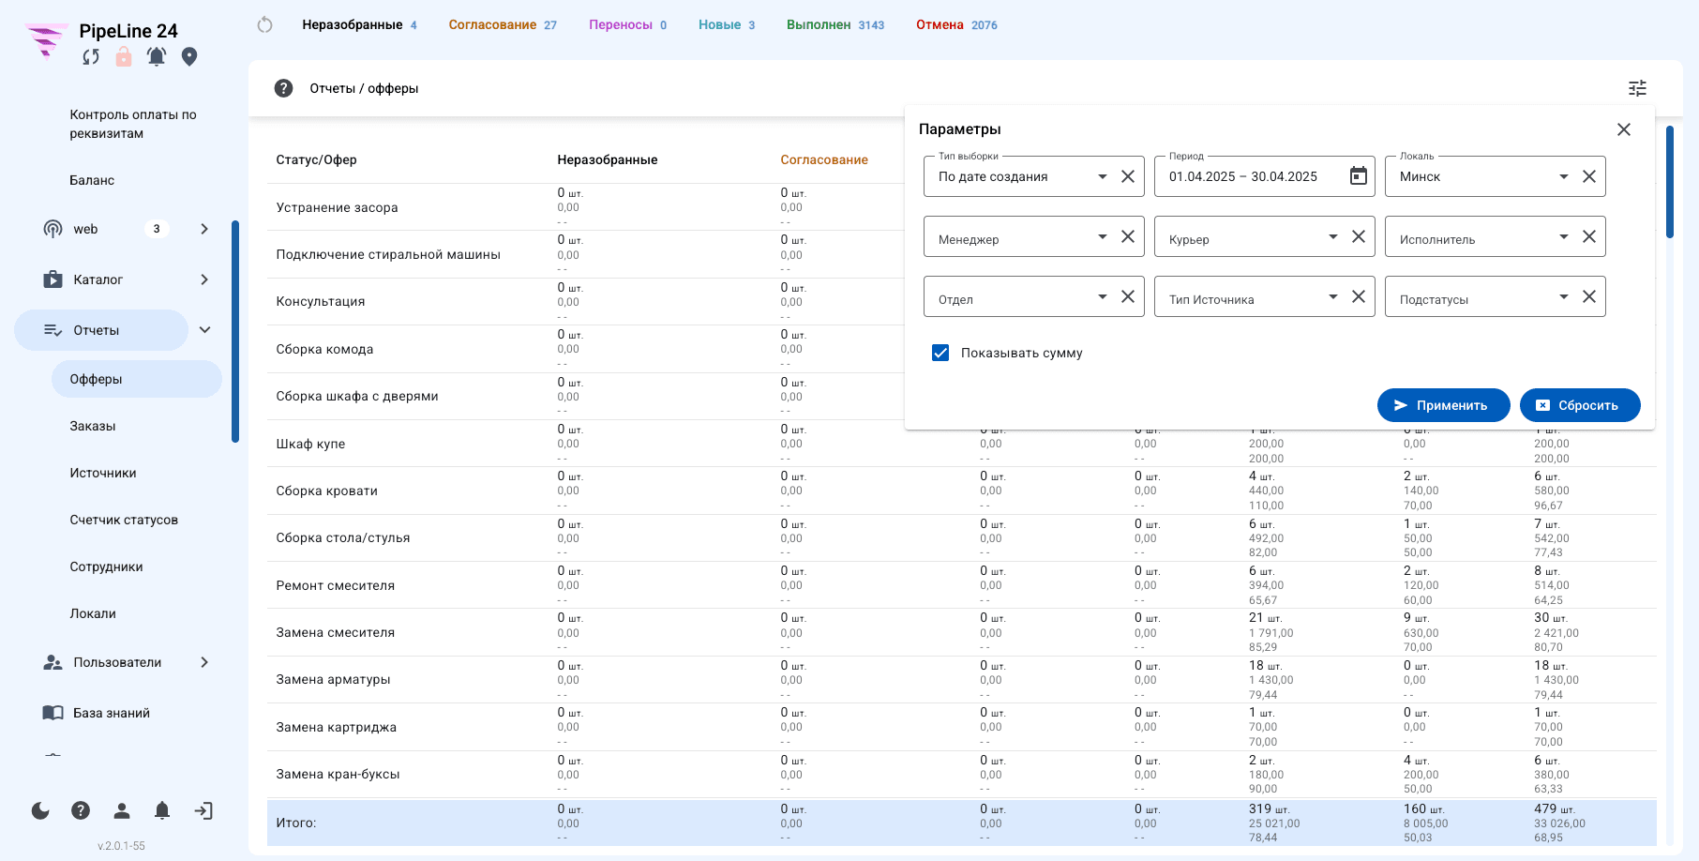
Task: Toggle the filter settings sliders icon
Action: click(x=1637, y=88)
